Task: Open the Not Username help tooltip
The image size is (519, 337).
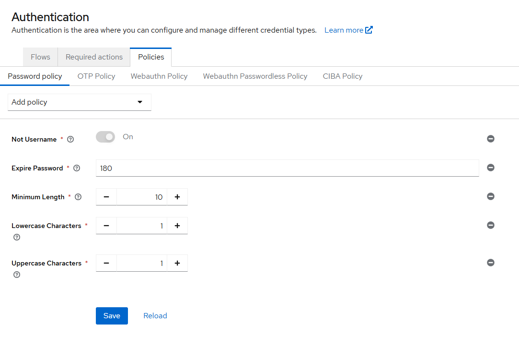Action: click(x=70, y=139)
